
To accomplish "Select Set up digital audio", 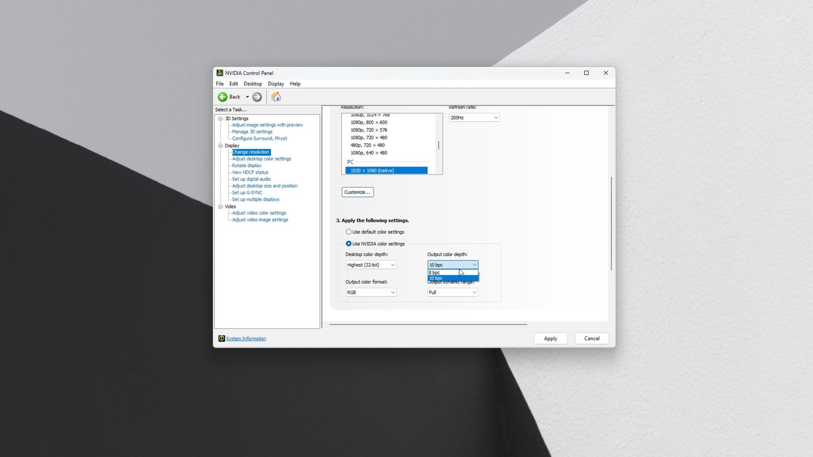I will click(252, 179).
